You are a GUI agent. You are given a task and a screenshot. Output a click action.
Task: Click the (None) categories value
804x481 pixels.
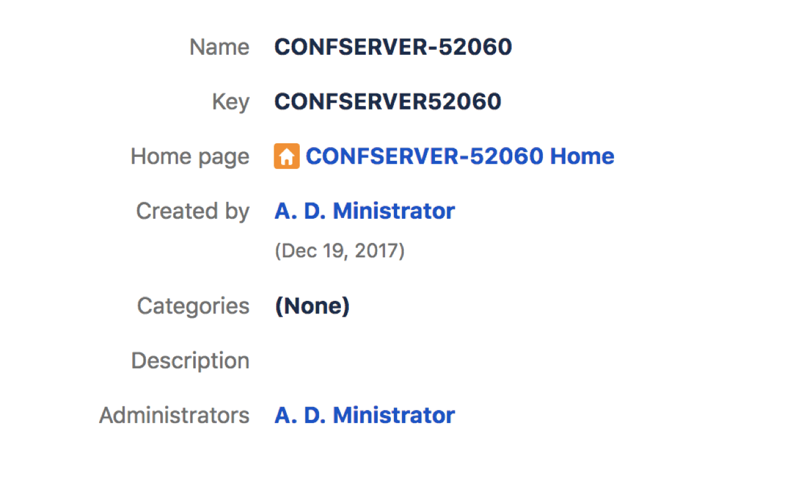tap(312, 306)
